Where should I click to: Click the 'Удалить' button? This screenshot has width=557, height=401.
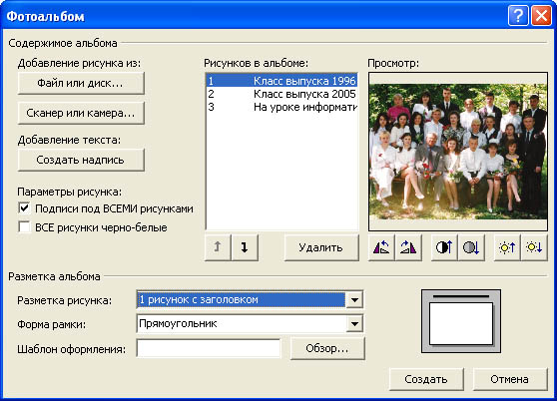tap(321, 247)
